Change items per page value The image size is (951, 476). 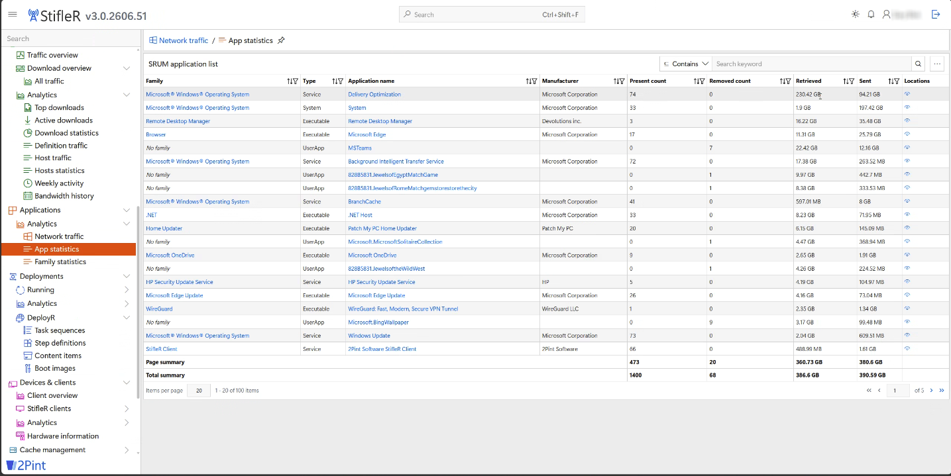[199, 391]
